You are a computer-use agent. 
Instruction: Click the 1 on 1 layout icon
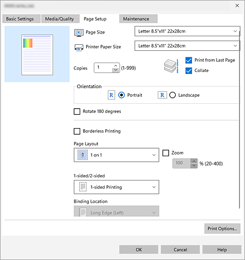click(82, 155)
